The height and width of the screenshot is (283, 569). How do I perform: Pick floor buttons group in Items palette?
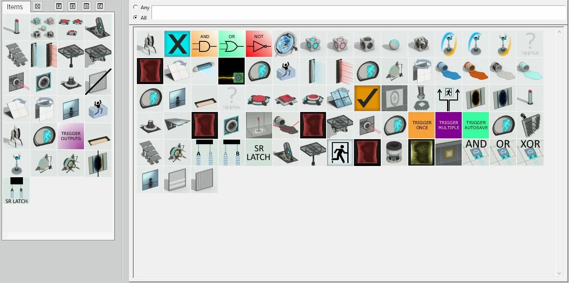click(71, 28)
